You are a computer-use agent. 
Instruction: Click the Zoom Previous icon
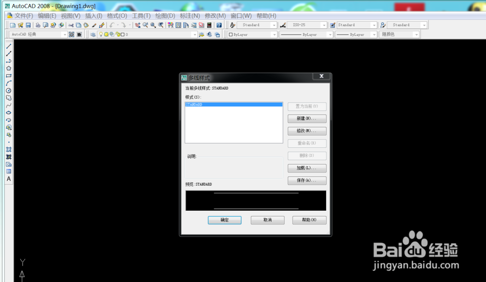click(x=161, y=25)
